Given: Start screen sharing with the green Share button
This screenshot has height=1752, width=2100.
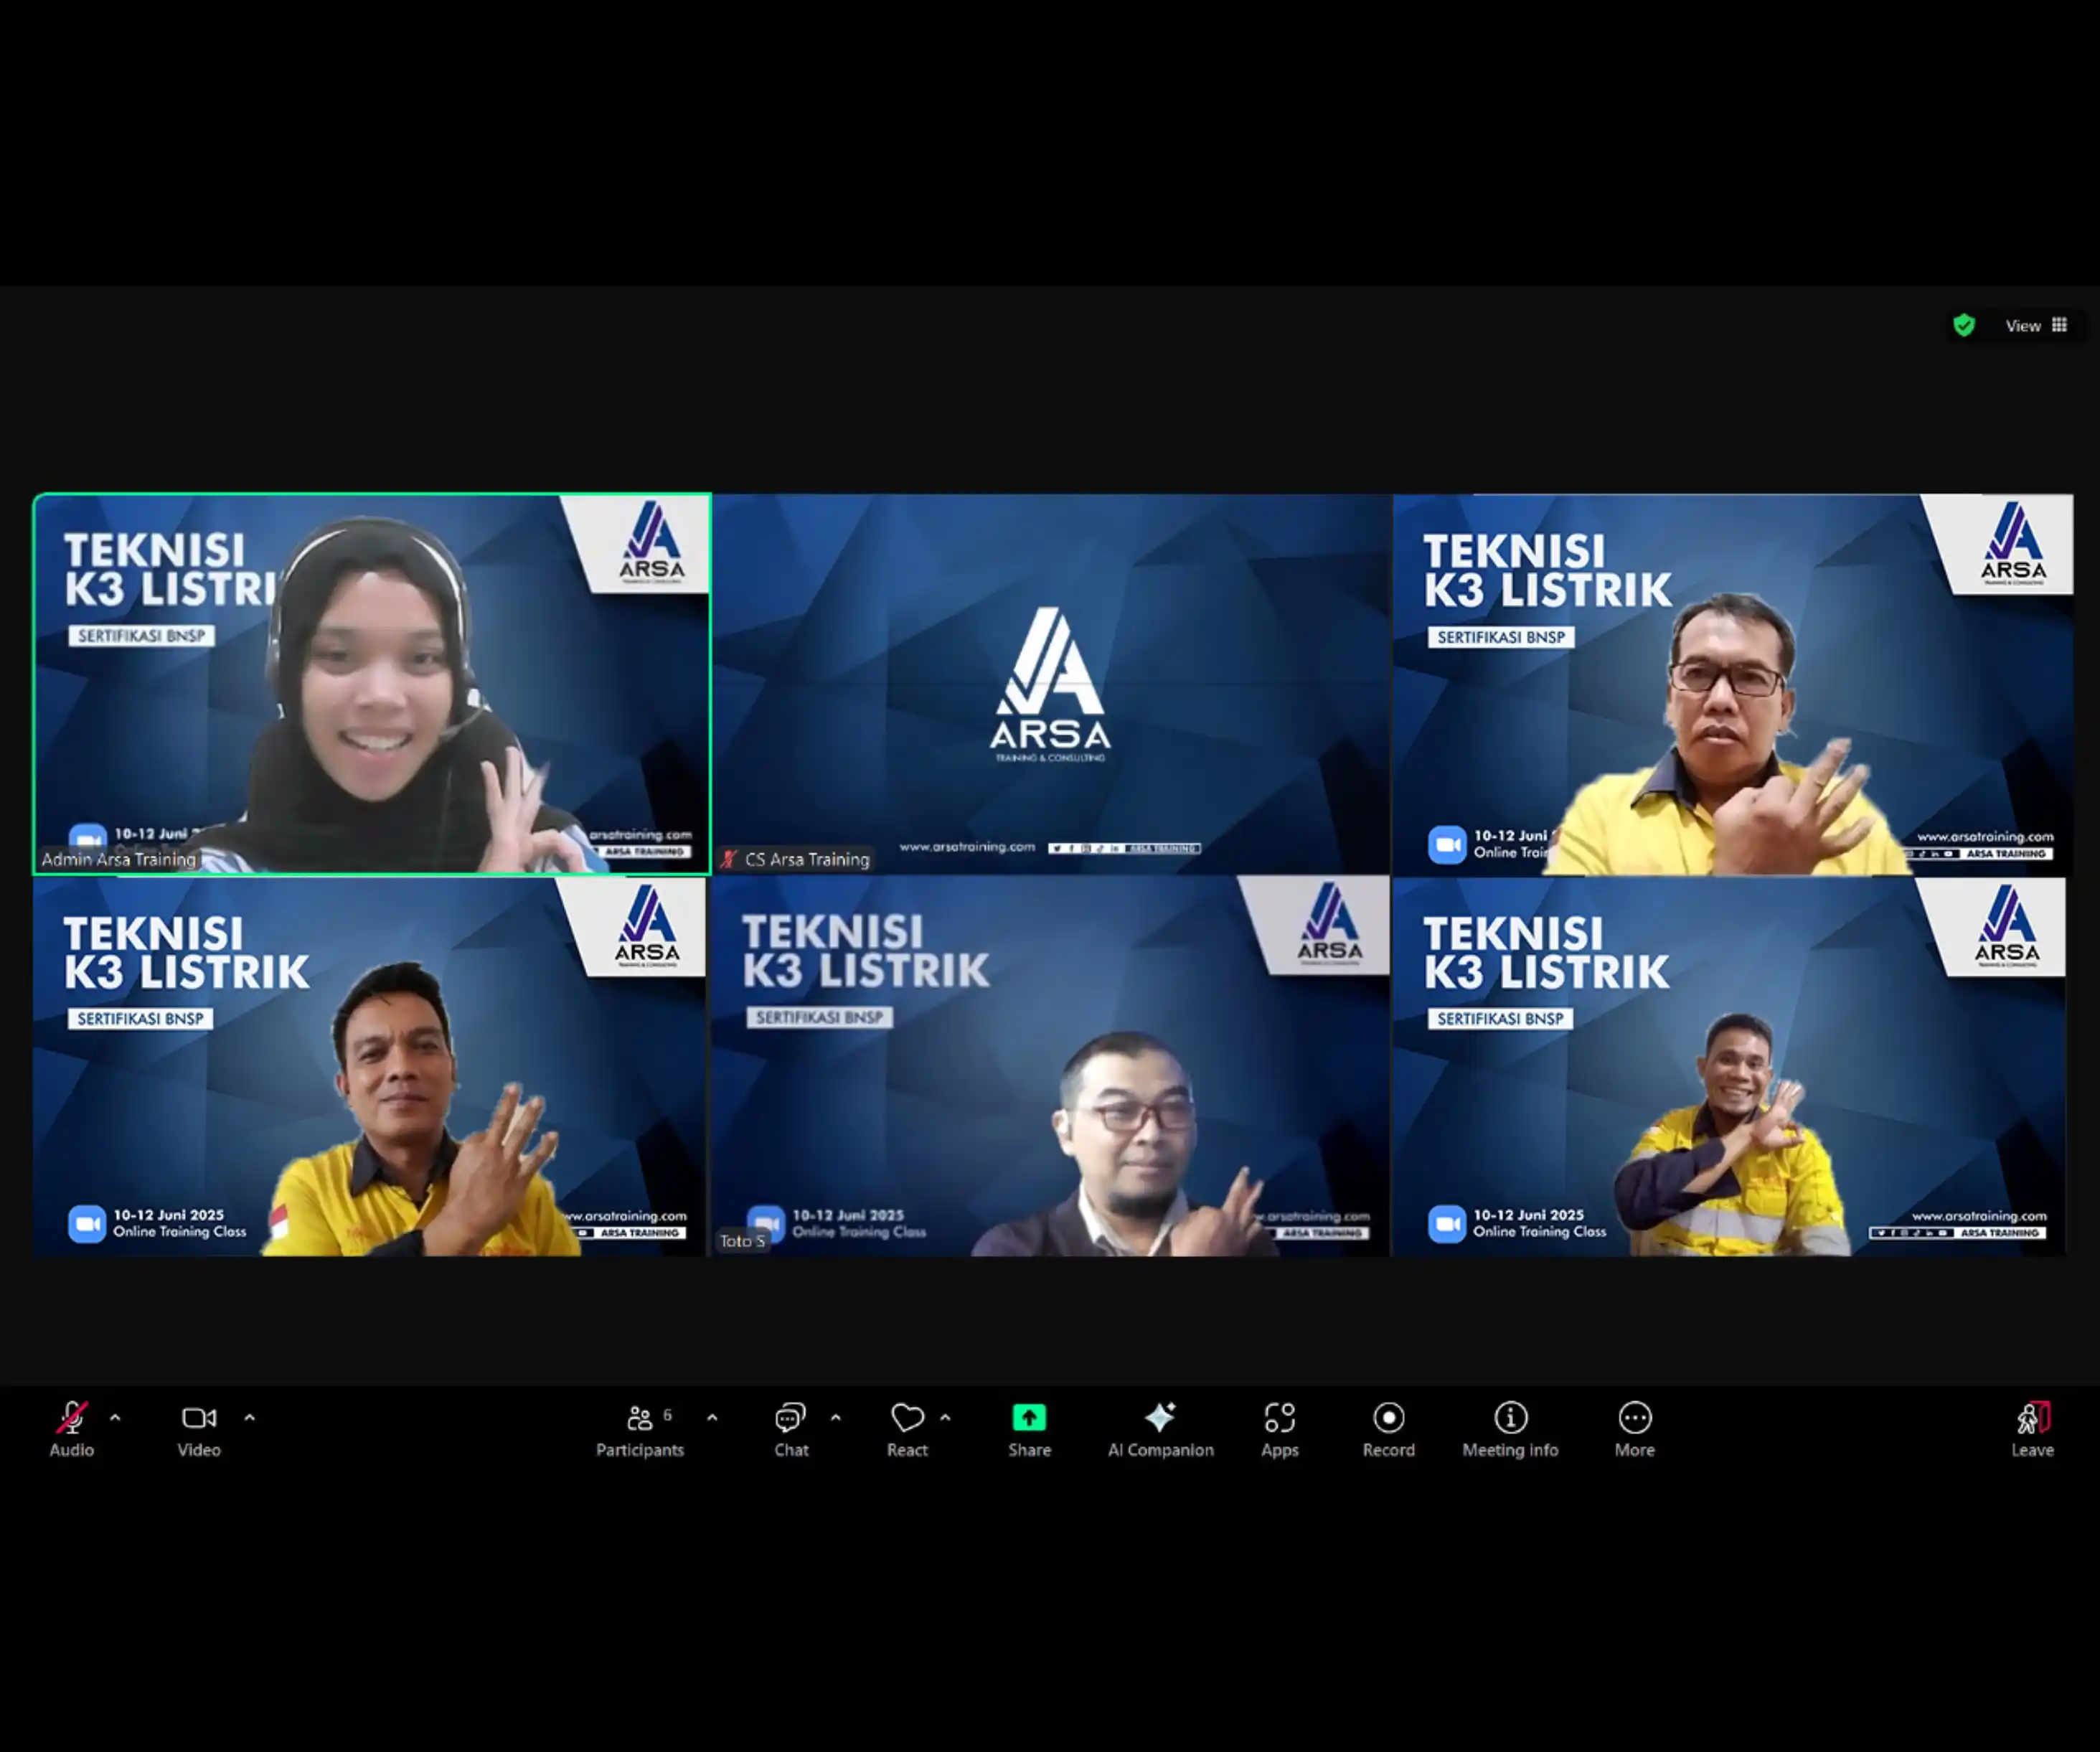Looking at the screenshot, I should (1029, 1429).
